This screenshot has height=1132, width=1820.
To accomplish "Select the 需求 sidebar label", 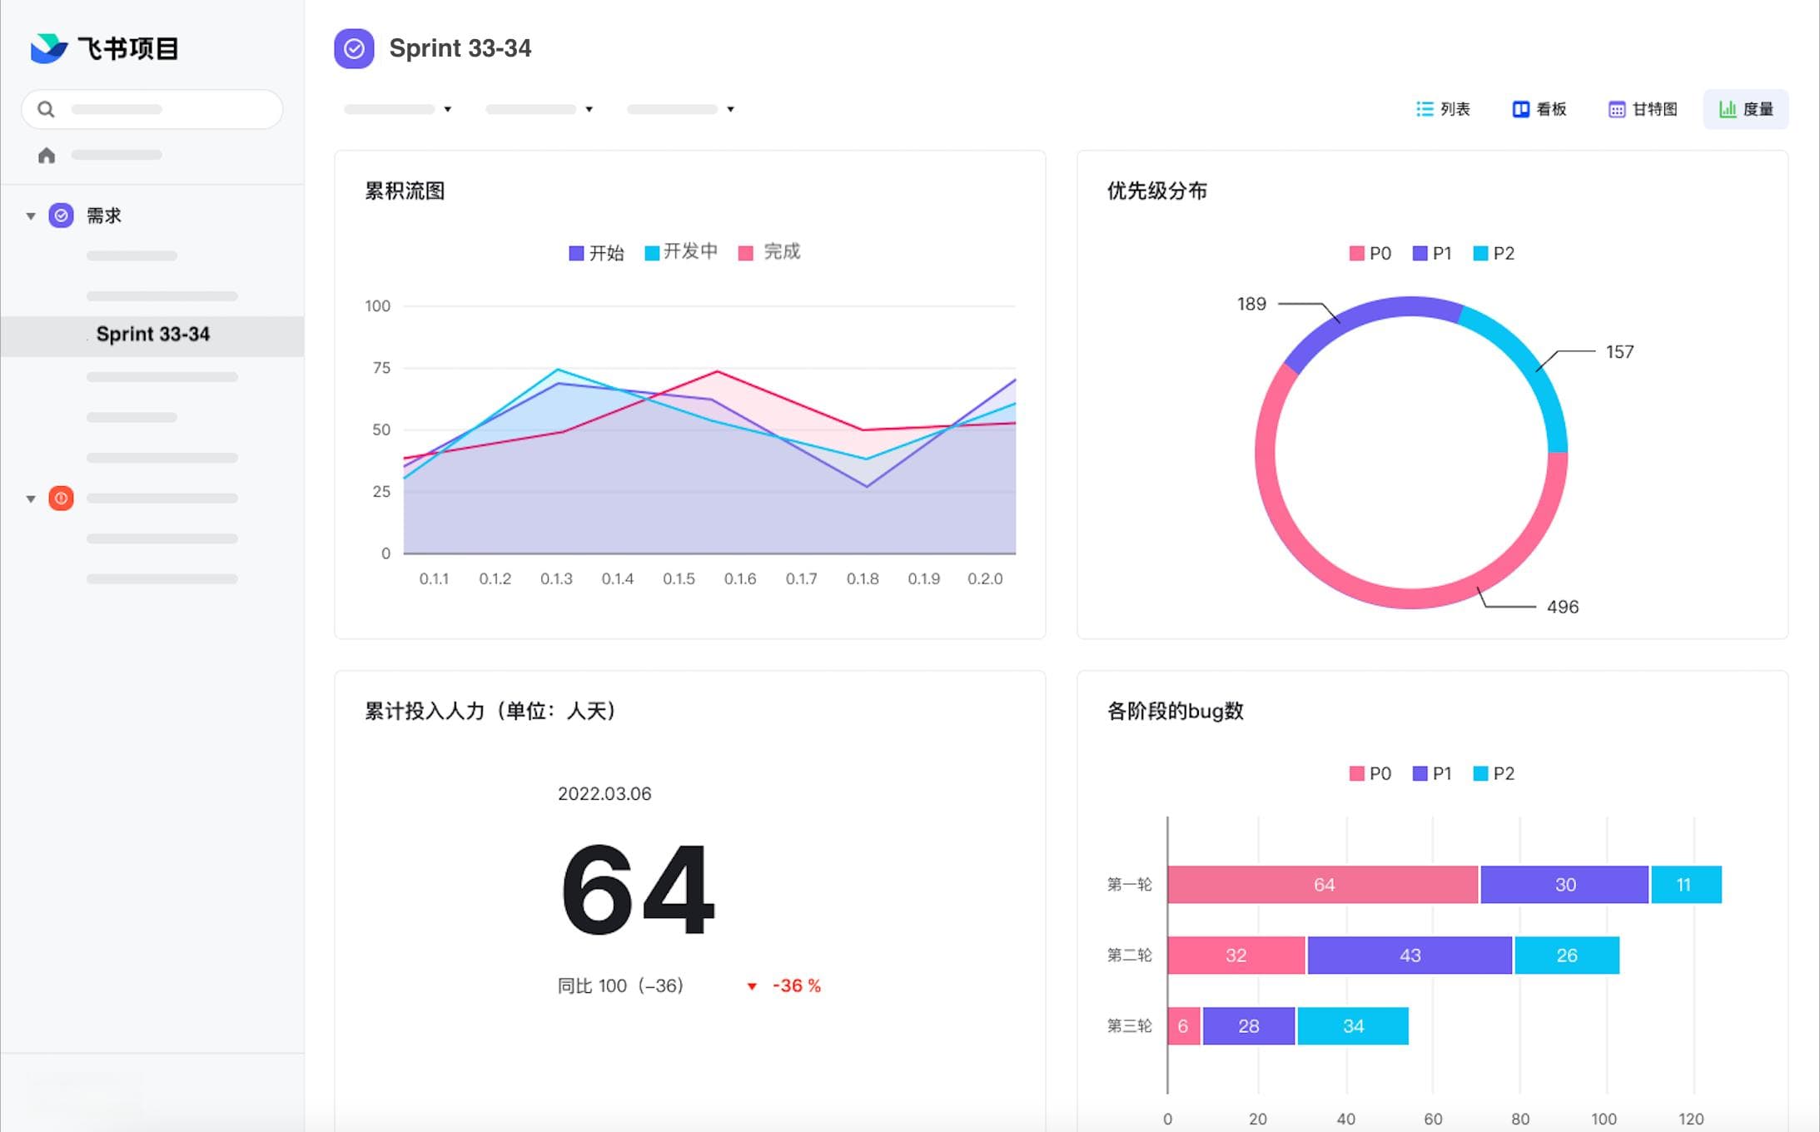I will click(x=104, y=216).
